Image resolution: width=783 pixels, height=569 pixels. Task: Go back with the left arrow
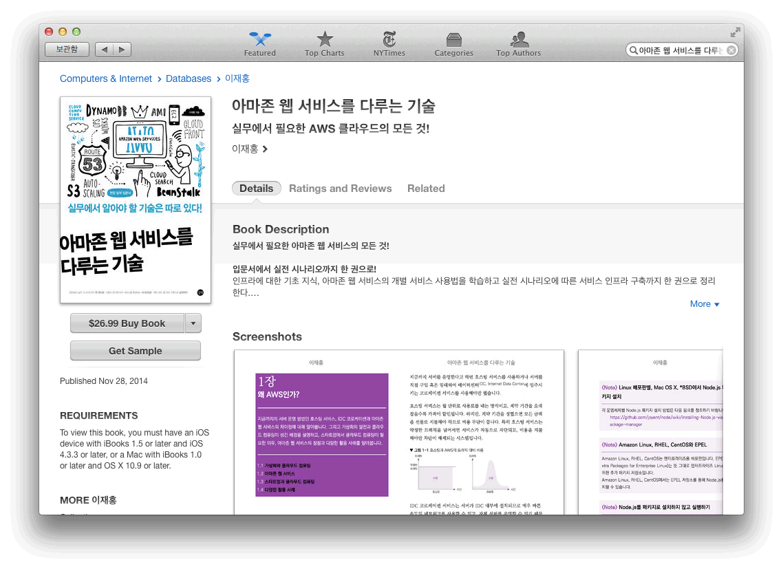(104, 50)
